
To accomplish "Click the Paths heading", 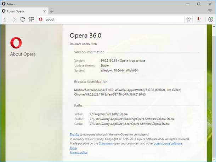I will pos(78,105).
